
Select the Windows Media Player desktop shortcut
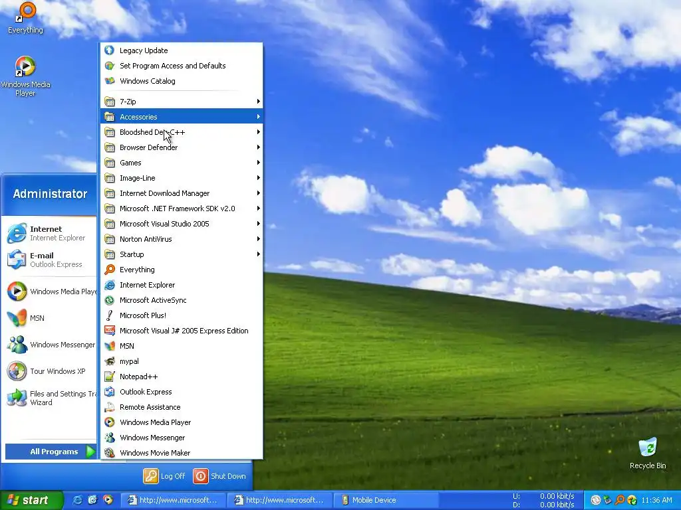(x=25, y=76)
